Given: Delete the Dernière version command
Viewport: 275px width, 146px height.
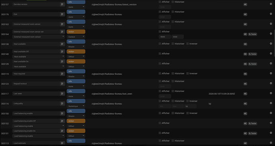Looking at the screenshot, I should pos(271,4).
